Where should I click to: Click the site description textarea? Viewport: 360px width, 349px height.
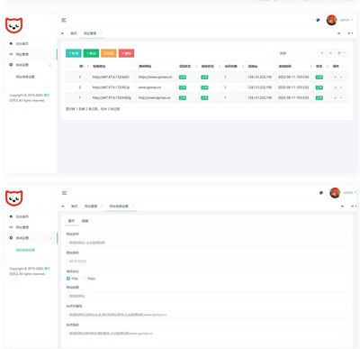(207, 339)
